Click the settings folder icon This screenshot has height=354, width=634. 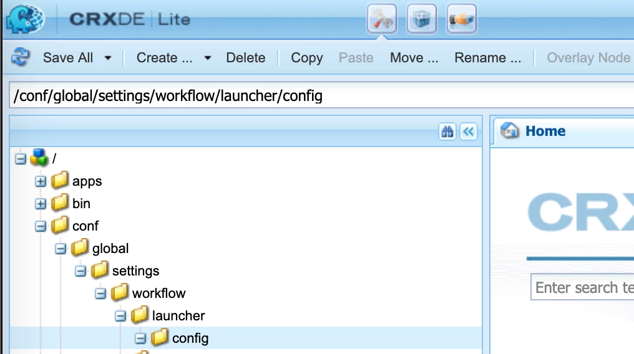[x=99, y=270]
